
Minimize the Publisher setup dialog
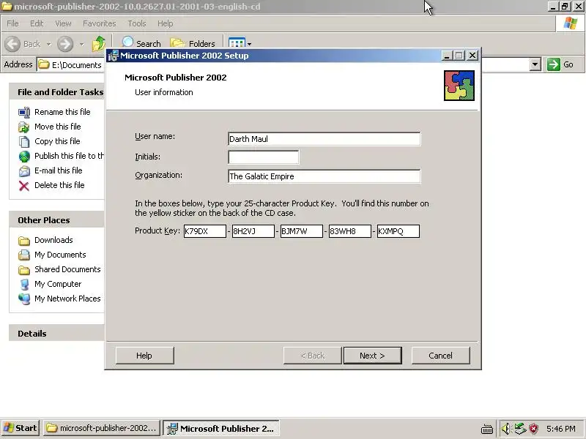(447, 56)
